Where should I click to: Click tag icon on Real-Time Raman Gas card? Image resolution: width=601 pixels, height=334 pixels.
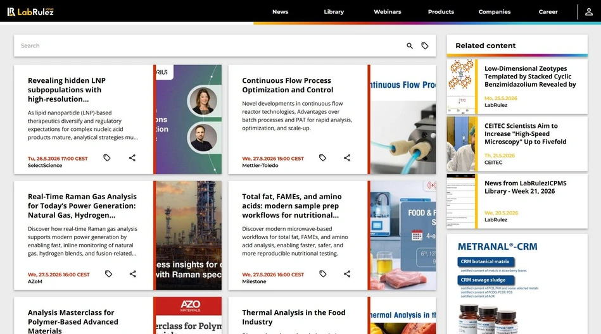108,274
